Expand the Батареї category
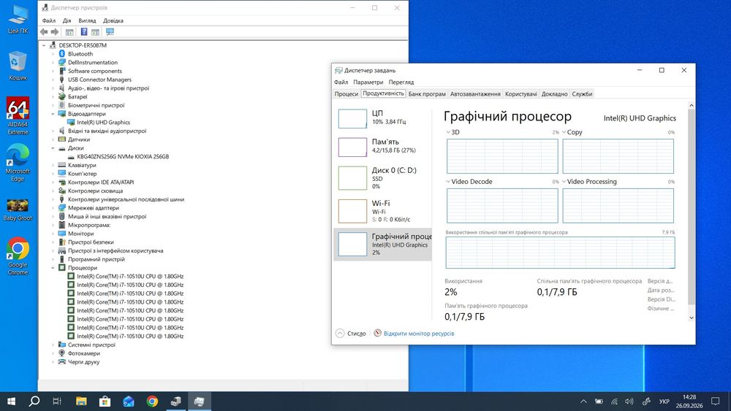Screen dimensions: 731x411 pos(53,97)
